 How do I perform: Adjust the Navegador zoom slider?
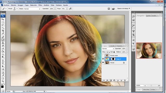[151, 86]
